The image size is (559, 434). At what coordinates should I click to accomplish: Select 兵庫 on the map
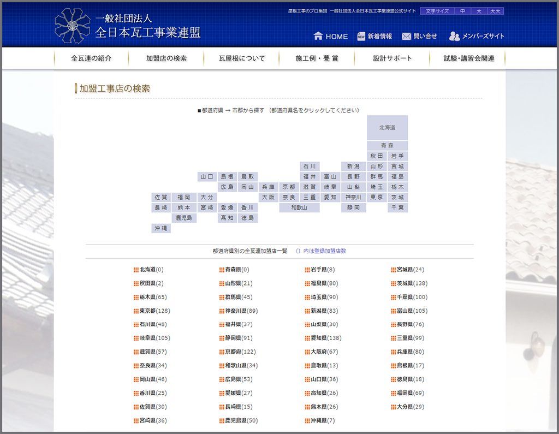268,187
